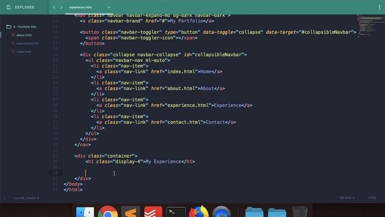The height and width of the screenshot is (217, 385).
Task: Open index.html in the sidebar
Action: (x=24, y=52)
